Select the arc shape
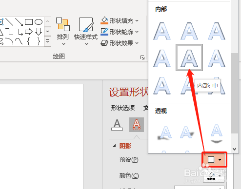241x189 pixels. click(9, 41)
